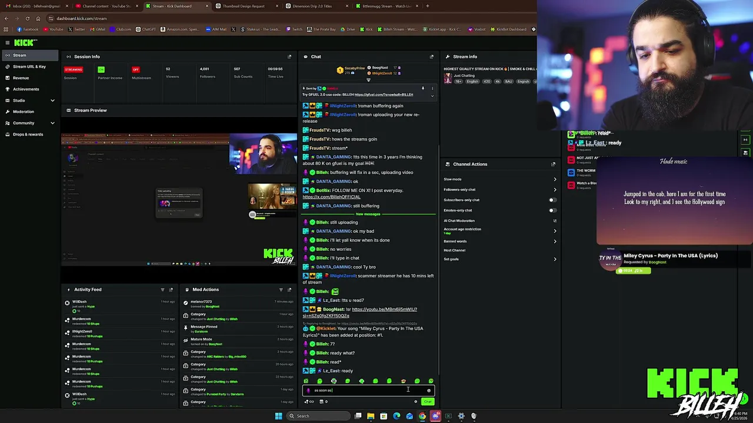Click the Mature Mode Mod Actions entry
This screenshot has height=423, width=753.
(x=238, y=341)
